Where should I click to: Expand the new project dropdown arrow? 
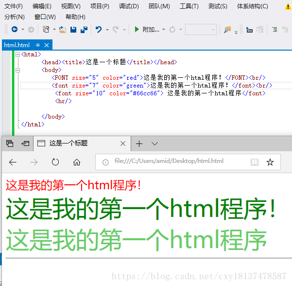click(x=54, y=29)
